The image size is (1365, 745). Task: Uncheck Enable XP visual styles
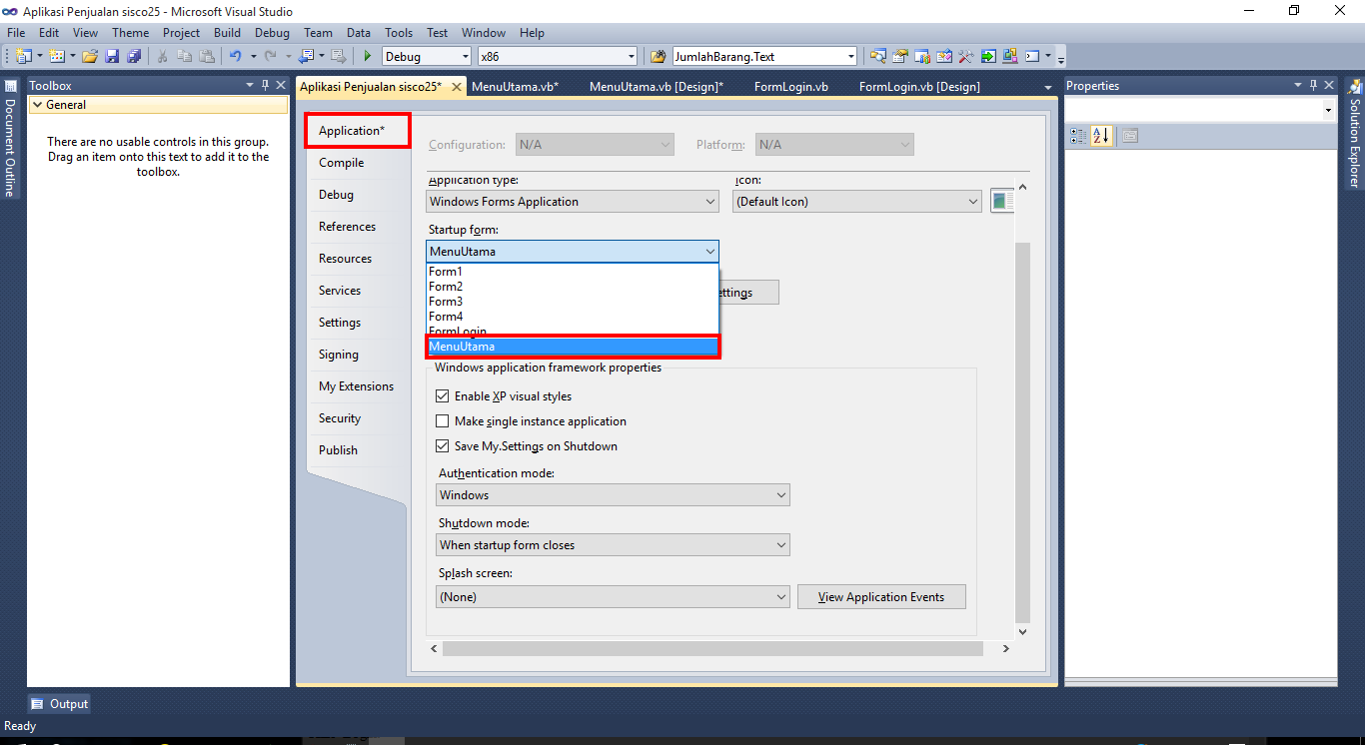443,395
